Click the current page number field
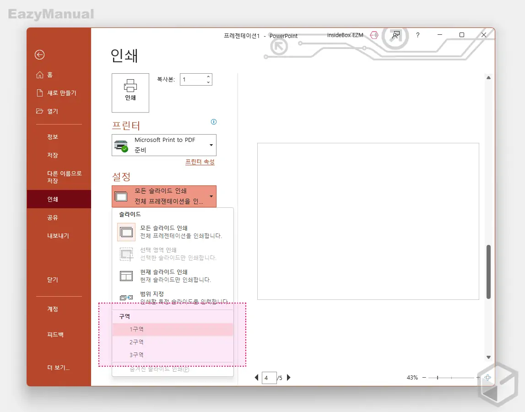Screen dimensions: 525x412 pyautogui.click(x=269, y=378)
